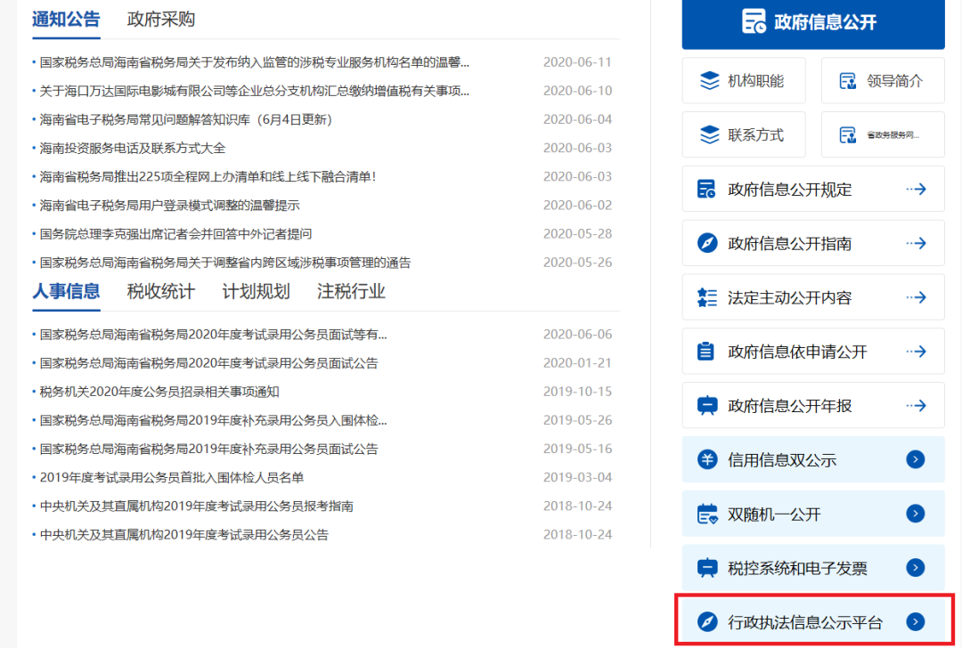
Task: Click the 机构职能 stacked layers icon
Action: 710,80
